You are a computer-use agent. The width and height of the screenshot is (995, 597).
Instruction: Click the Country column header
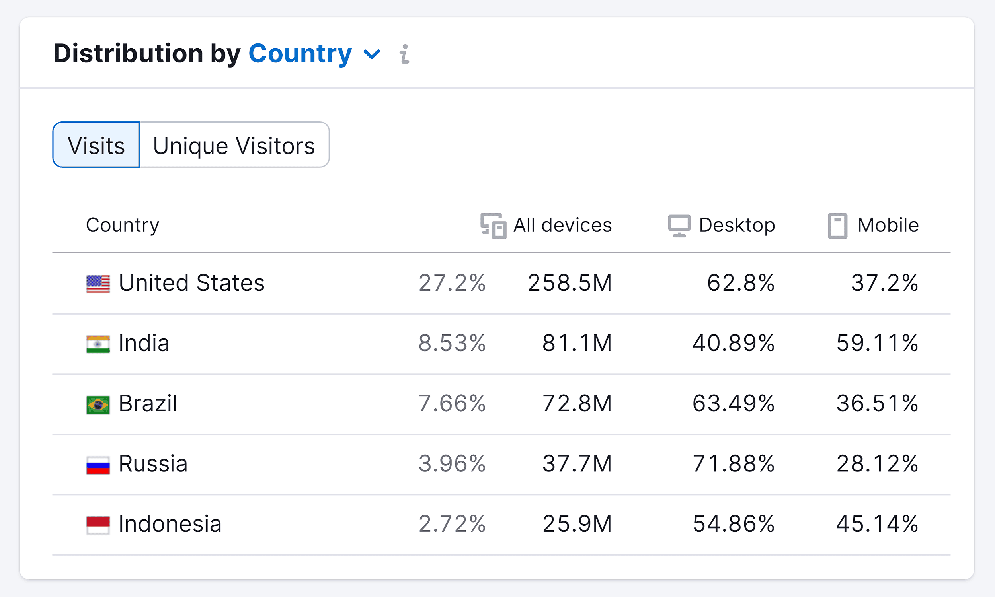[x=122, y=225]
